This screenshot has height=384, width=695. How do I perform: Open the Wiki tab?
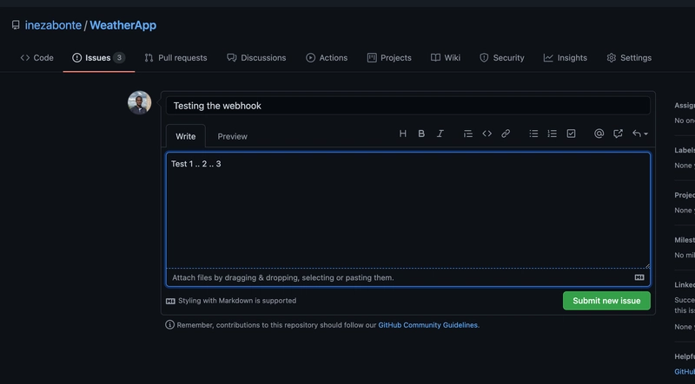coord(446,58)
